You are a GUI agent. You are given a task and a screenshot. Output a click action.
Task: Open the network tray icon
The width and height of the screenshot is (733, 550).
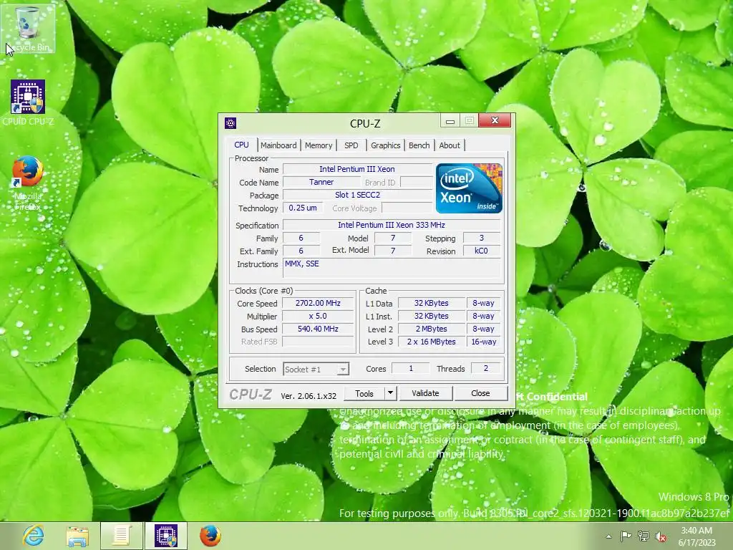pos(644,536)
